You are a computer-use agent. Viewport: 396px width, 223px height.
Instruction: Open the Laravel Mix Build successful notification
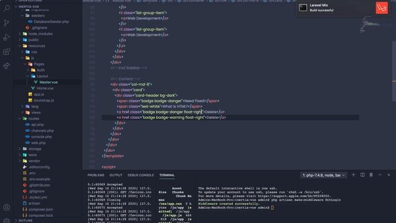pyautogui.click(x=342, y=8)
